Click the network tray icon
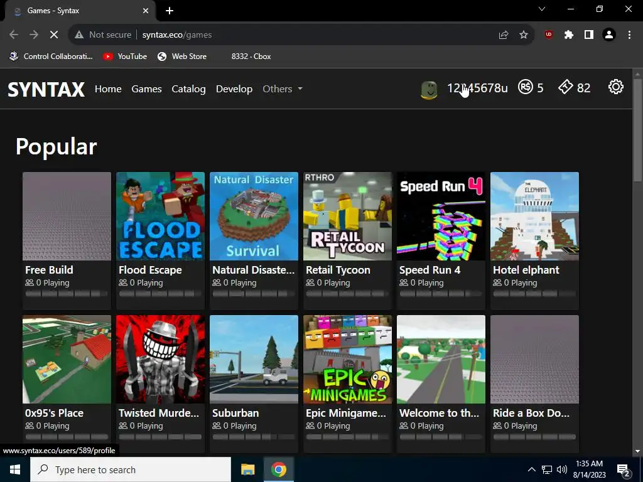The width and height of the screenshot is (643, 482). (547, 469)
